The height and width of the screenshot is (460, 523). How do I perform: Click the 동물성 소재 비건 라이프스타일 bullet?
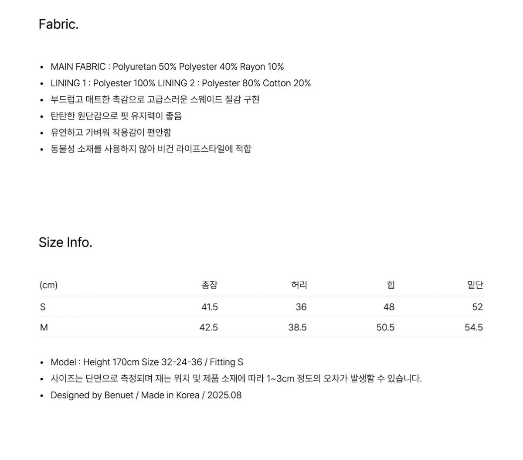click(x=151, y=149)
